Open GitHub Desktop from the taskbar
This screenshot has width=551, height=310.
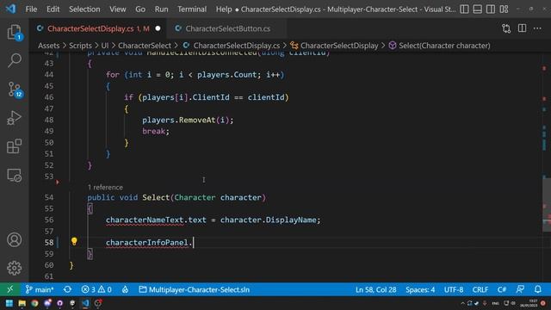(x=59, y=303)
